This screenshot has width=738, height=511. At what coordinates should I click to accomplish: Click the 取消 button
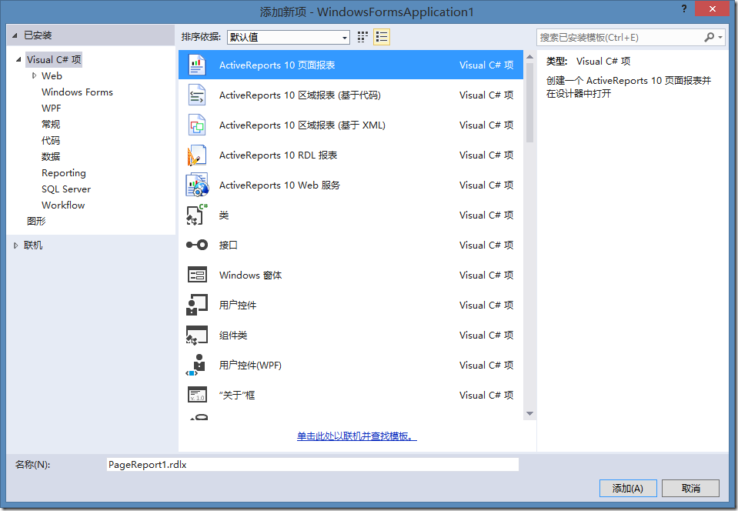pyautogui.click(x=690, y=489)
